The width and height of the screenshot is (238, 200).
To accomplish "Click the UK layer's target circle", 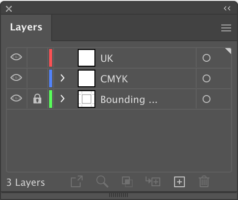I will 207,58.
